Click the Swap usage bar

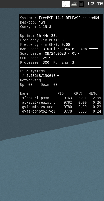90,53
